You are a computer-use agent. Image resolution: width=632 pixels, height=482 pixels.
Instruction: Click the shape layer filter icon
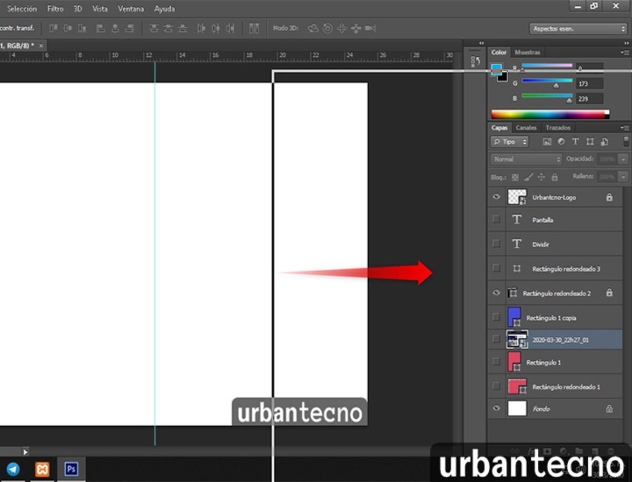tap(590, 142)
